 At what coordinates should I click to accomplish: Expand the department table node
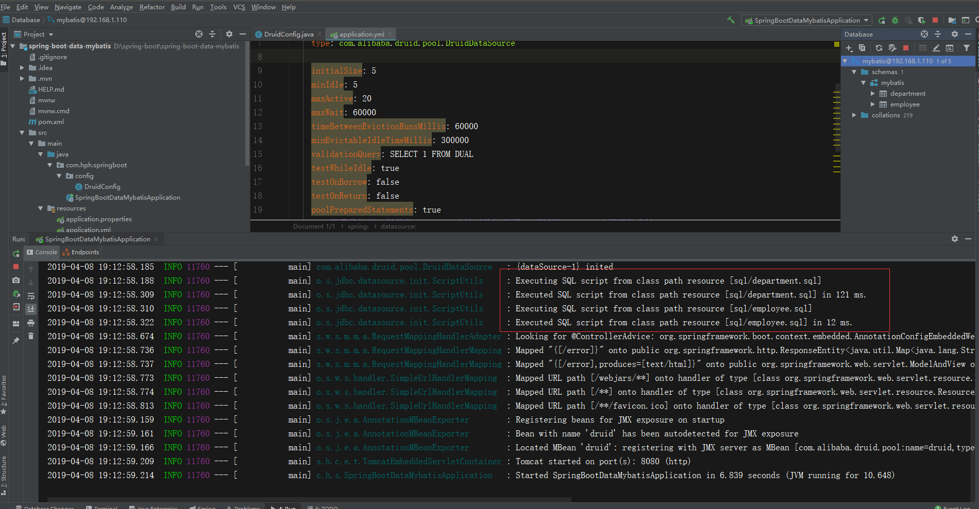[873, 93]
